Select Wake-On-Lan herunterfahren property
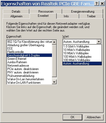The height and width of the screenshot is (123, 106). (x=29, y=79)
